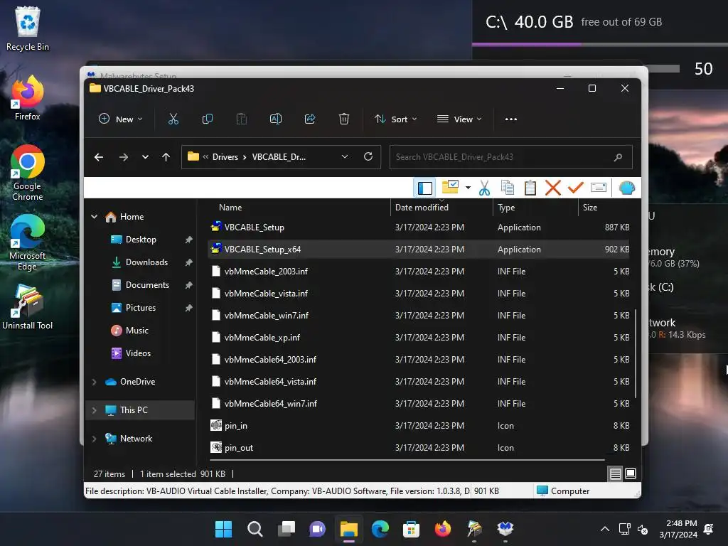Show hidden tray icons chevron
The height and width of the screenshot is (546, 728).
[604, 529]
